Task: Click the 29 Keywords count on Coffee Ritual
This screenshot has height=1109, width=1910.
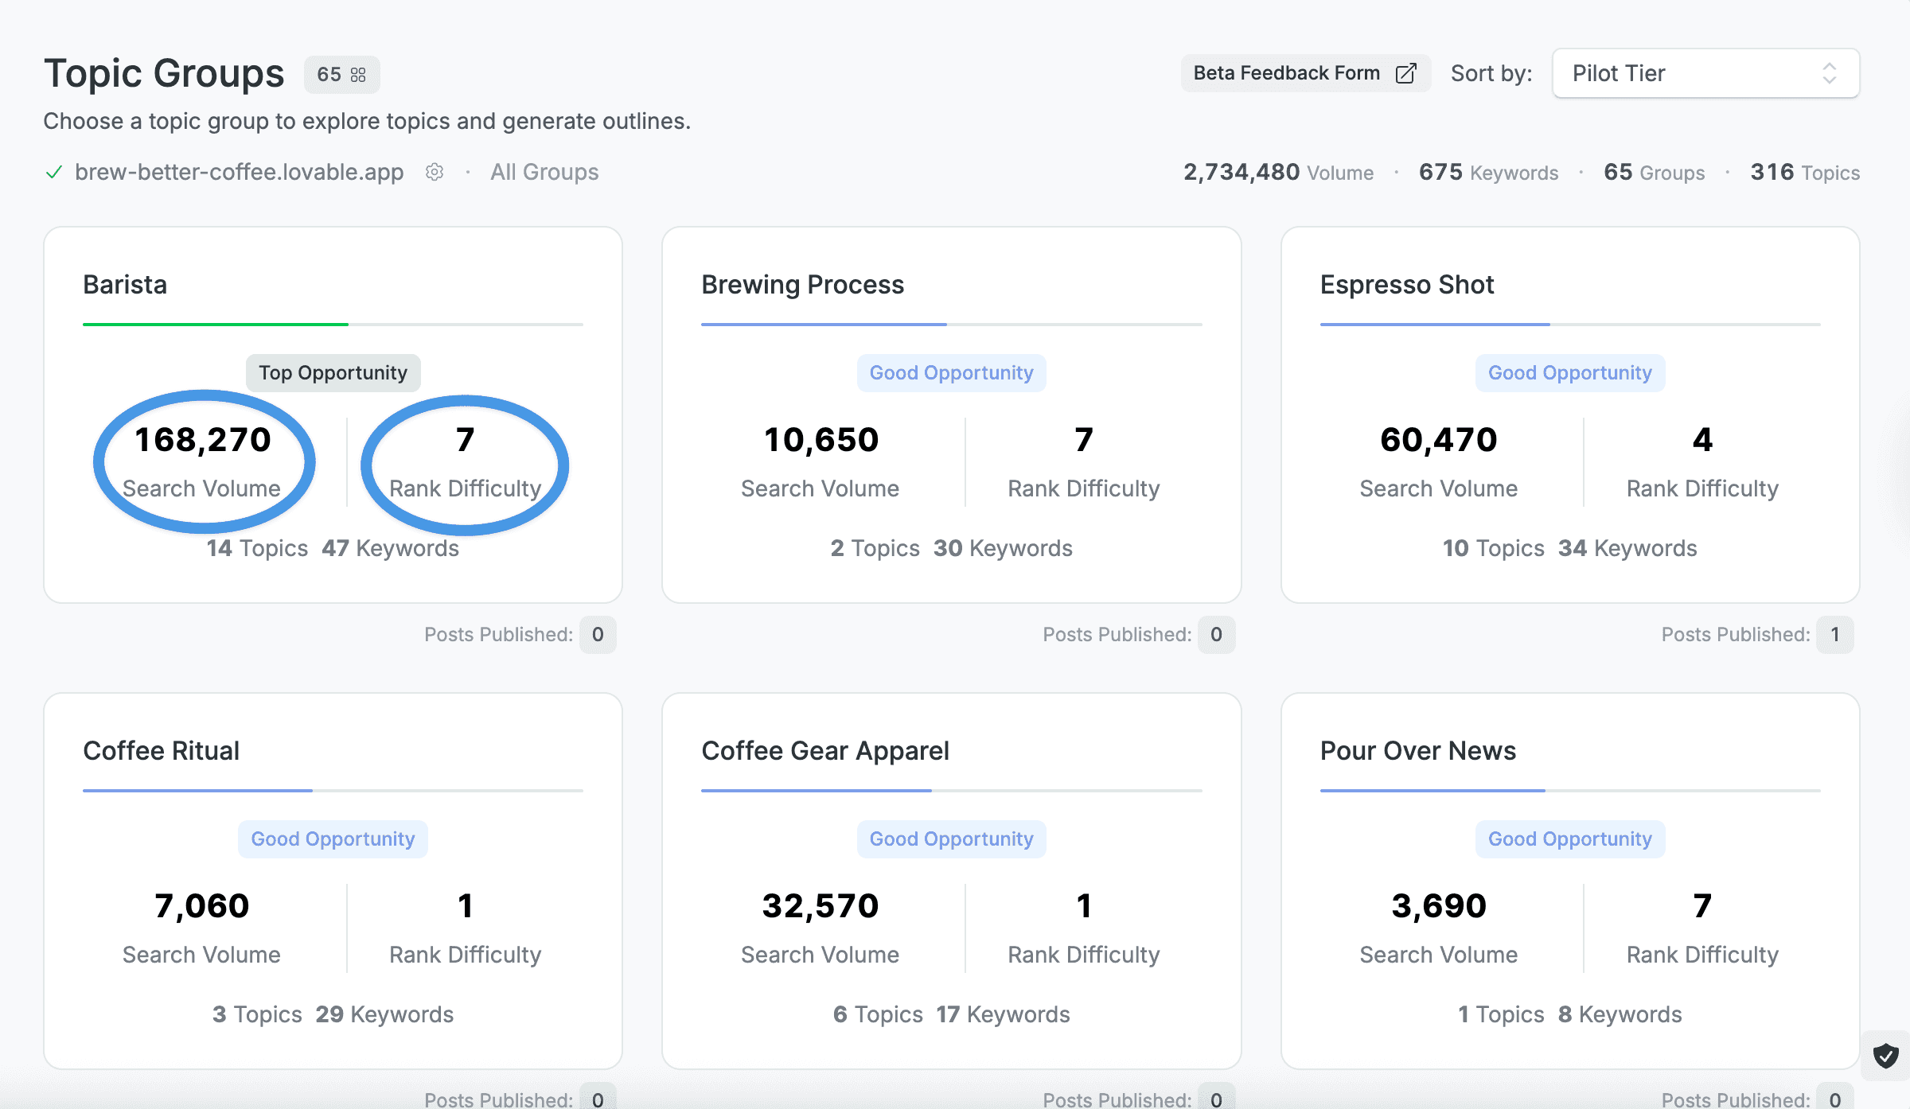Action: (384, 1014)
